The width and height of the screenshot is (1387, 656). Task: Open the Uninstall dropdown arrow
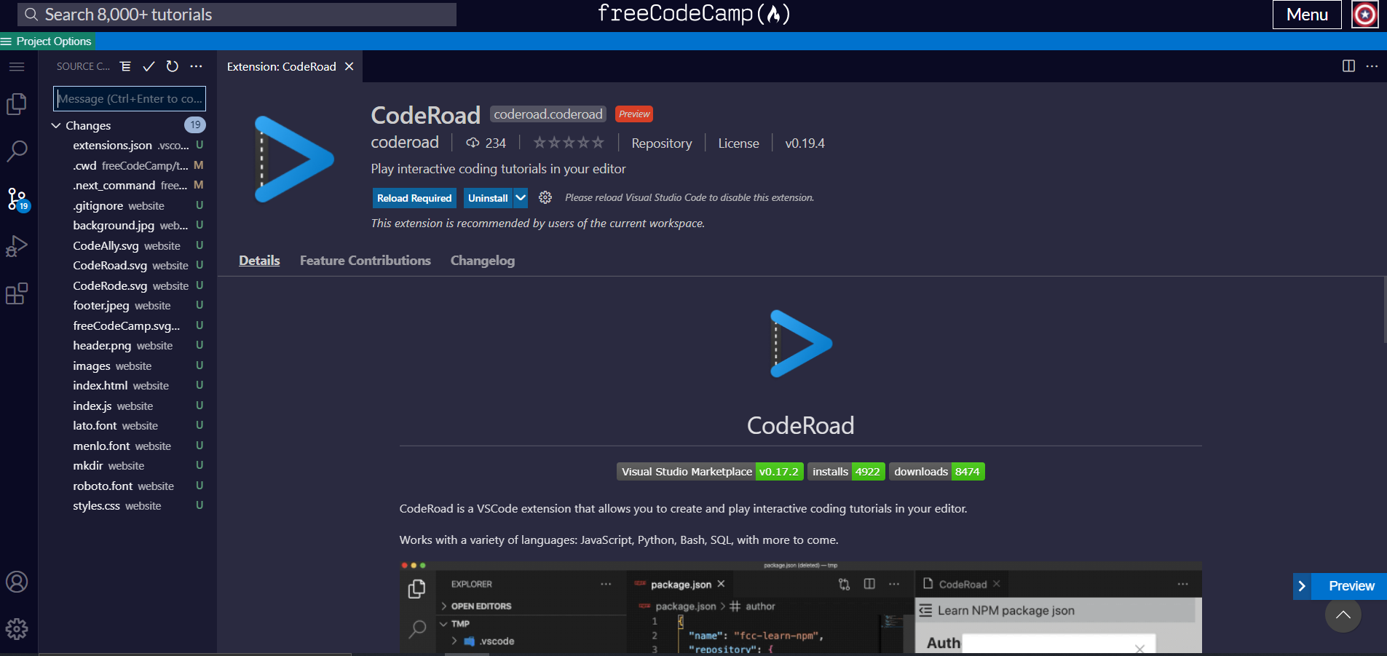pos(520,197)
